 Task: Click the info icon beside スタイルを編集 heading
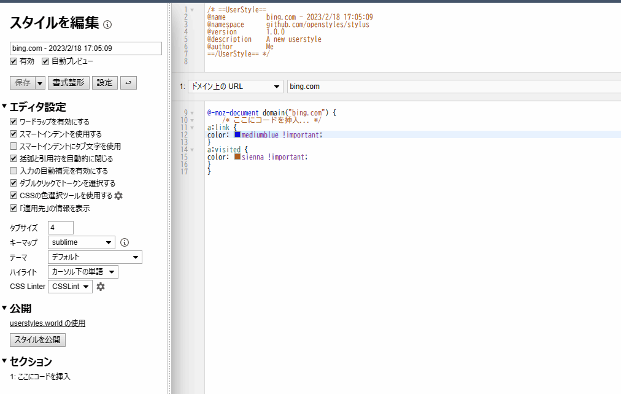[x=107, y=25]
